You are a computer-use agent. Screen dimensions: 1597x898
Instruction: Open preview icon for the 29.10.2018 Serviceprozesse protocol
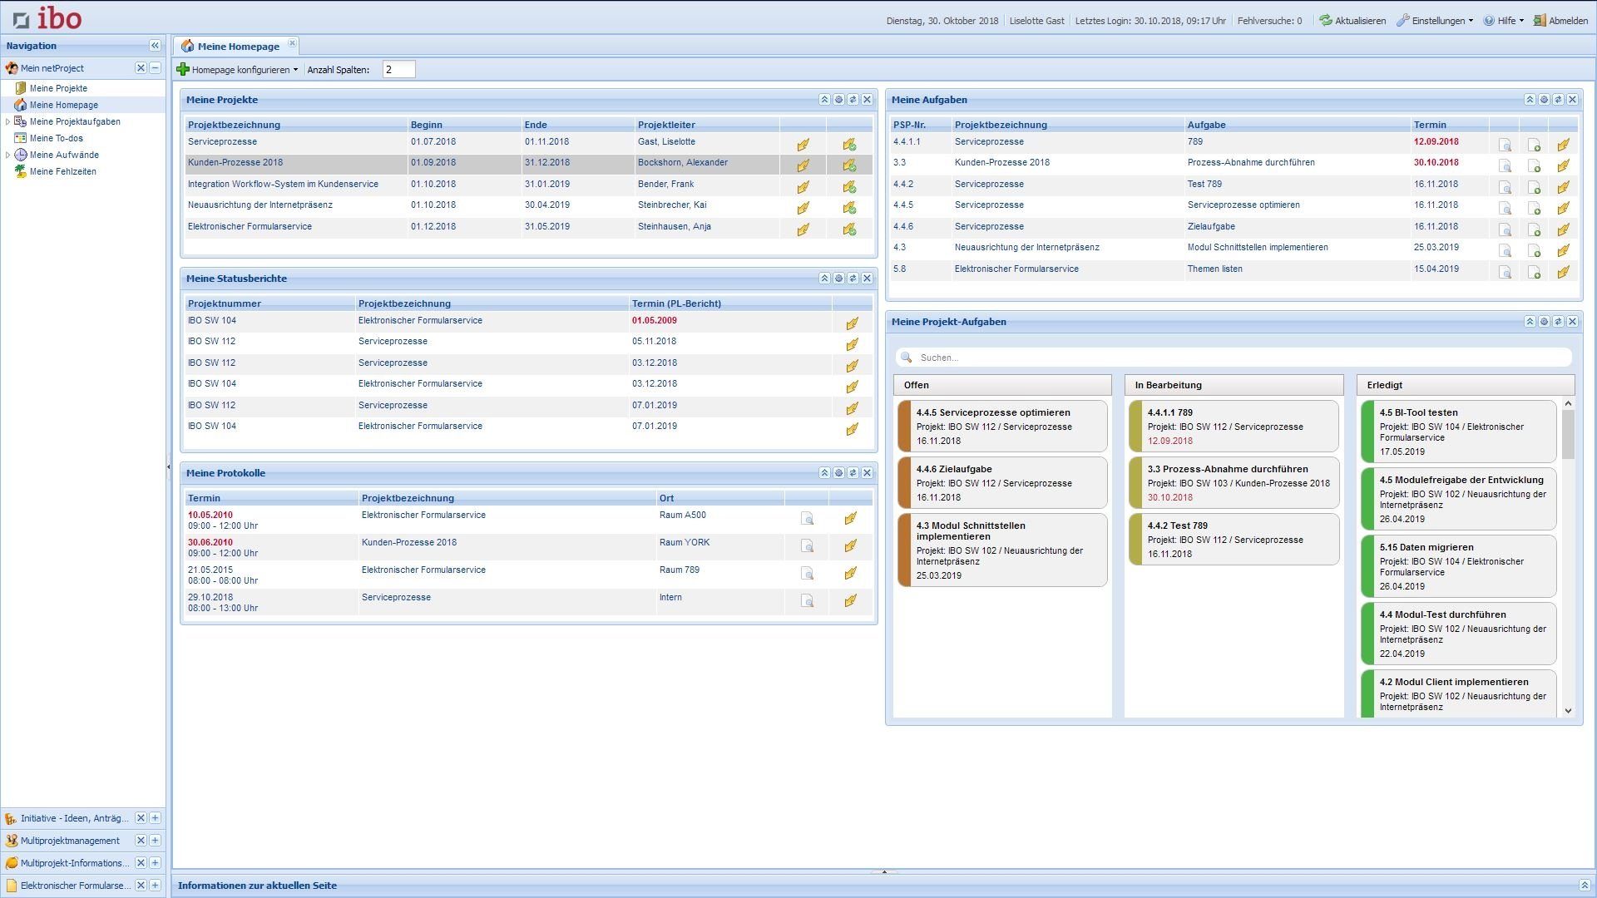tap(807, 601)
